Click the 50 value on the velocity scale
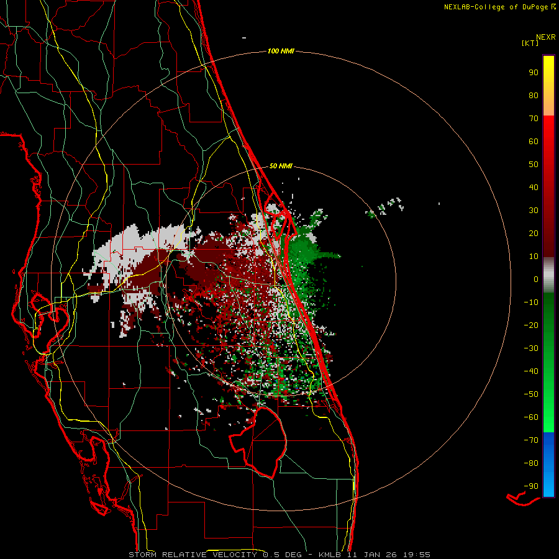 click(534, 165)
